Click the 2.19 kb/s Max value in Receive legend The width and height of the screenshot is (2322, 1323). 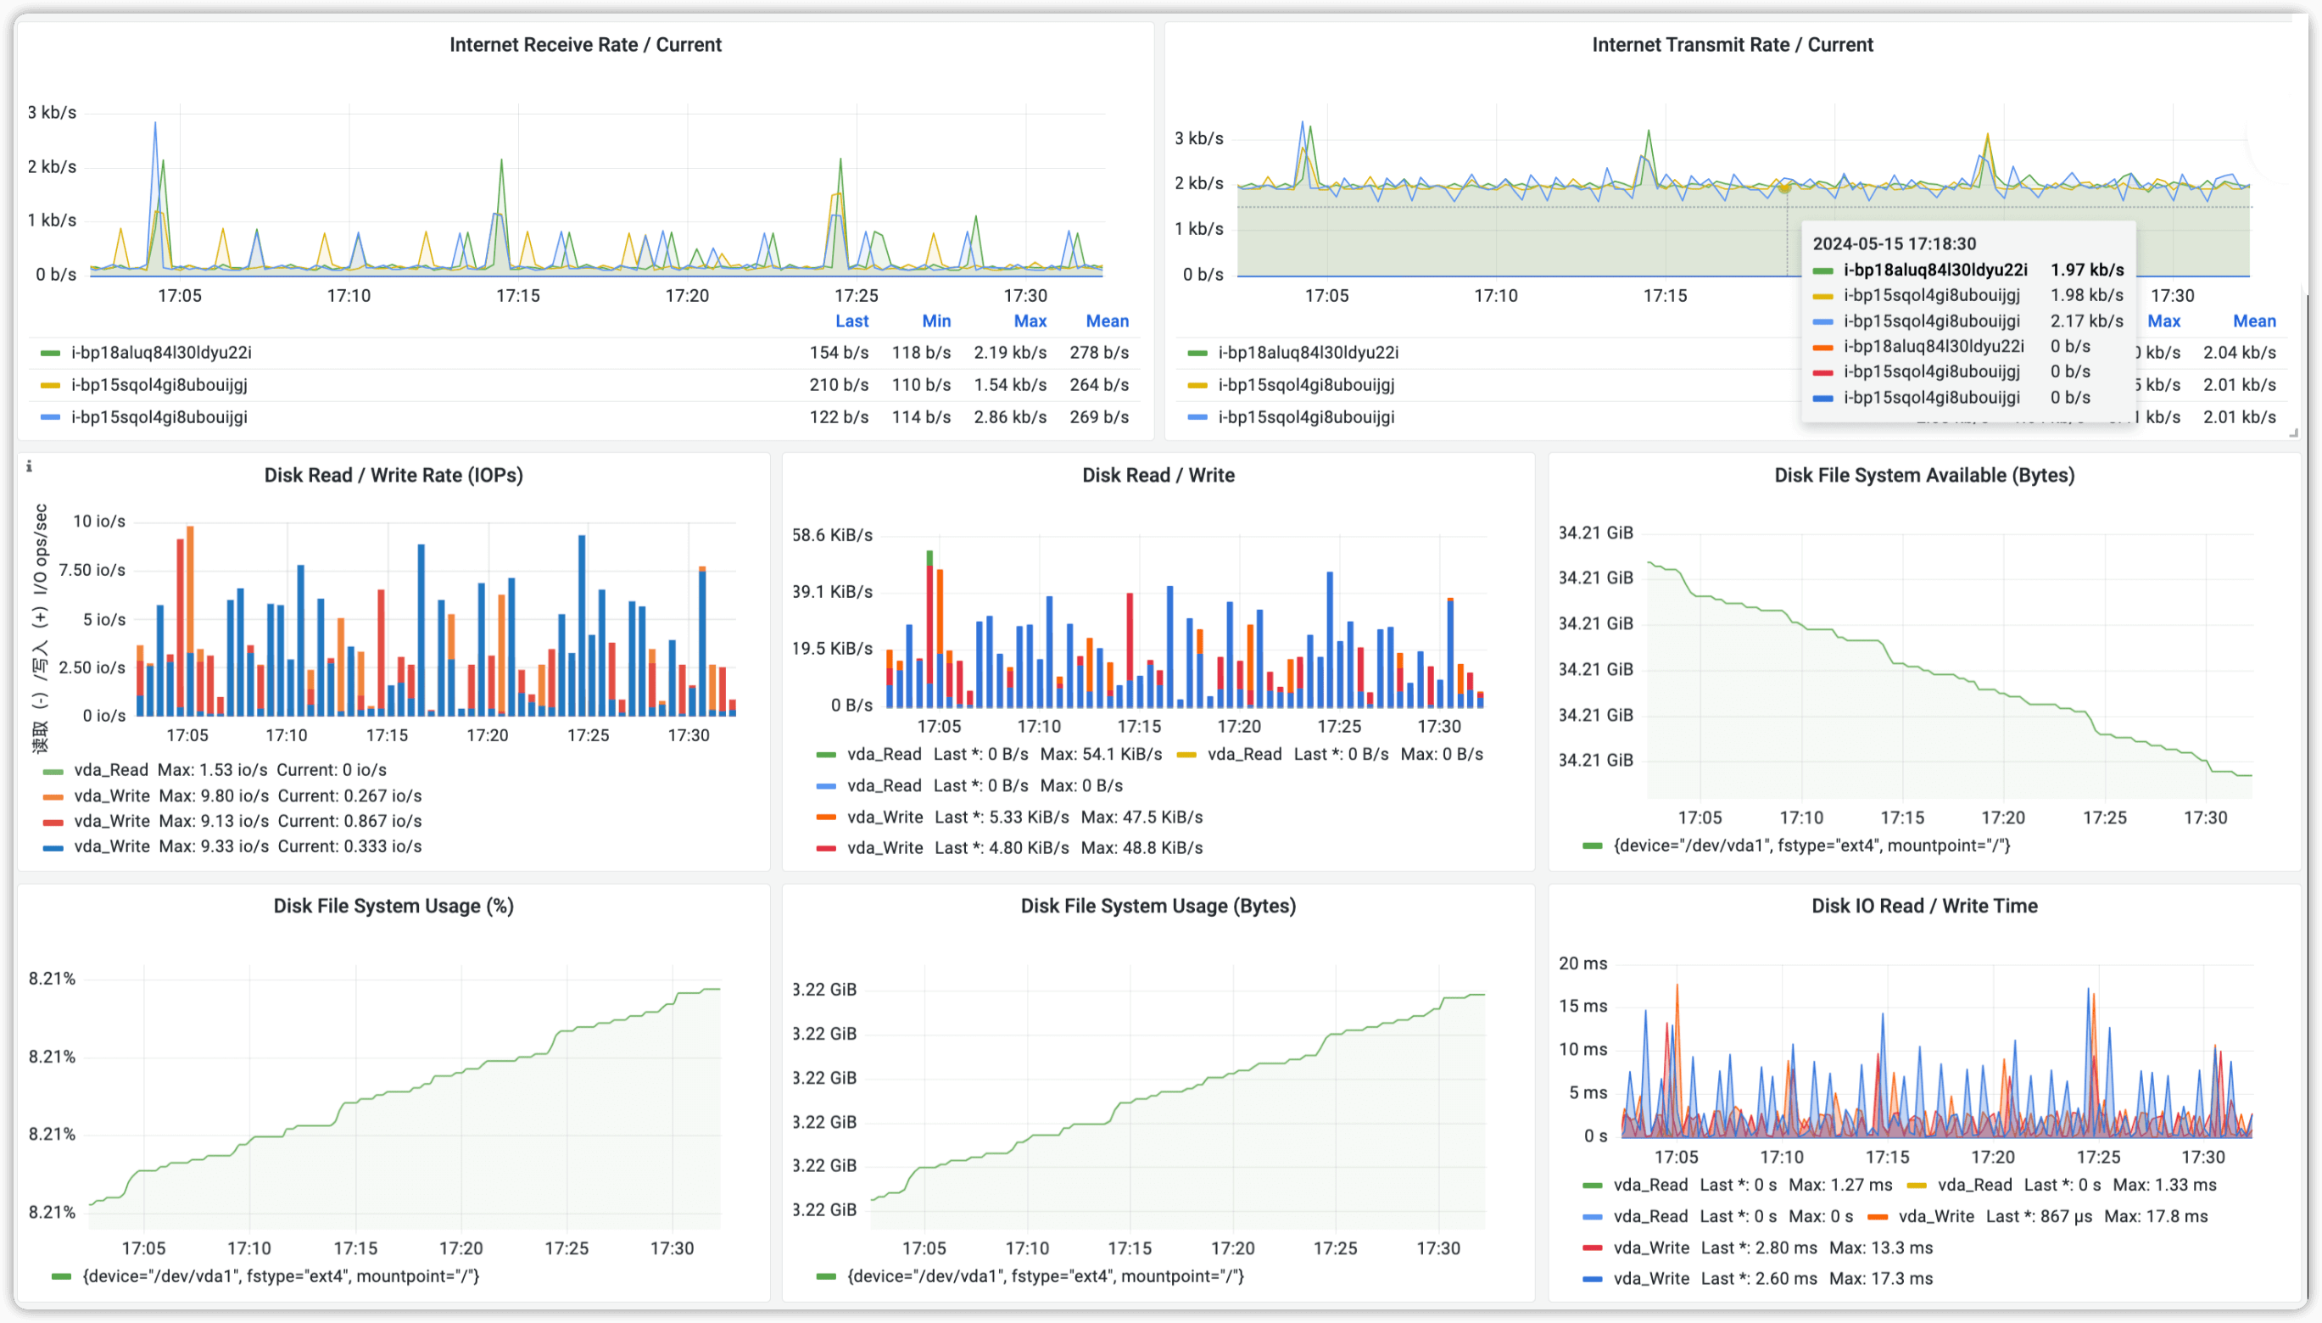(x=1010, y=353)
